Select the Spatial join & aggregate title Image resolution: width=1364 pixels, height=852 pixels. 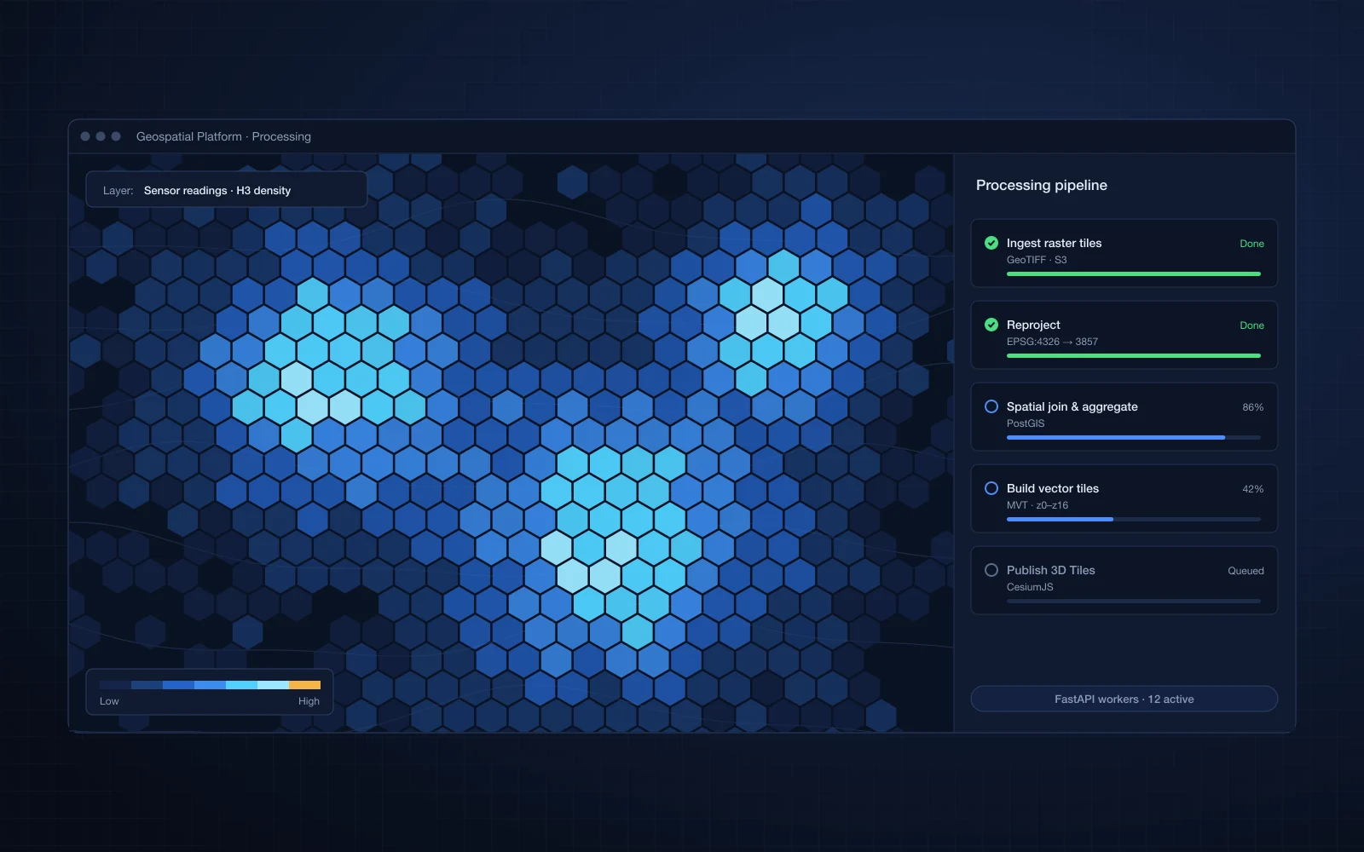point(1072,406)
